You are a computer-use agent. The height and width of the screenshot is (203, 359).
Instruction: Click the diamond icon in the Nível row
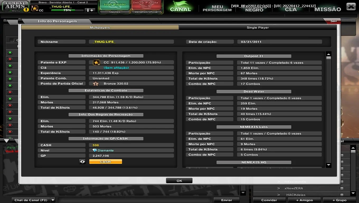(x=95, y=150)
